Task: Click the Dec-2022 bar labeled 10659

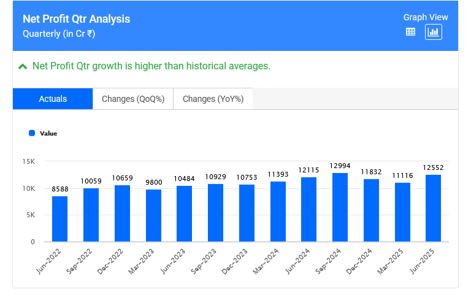Action: click(122, 213)
